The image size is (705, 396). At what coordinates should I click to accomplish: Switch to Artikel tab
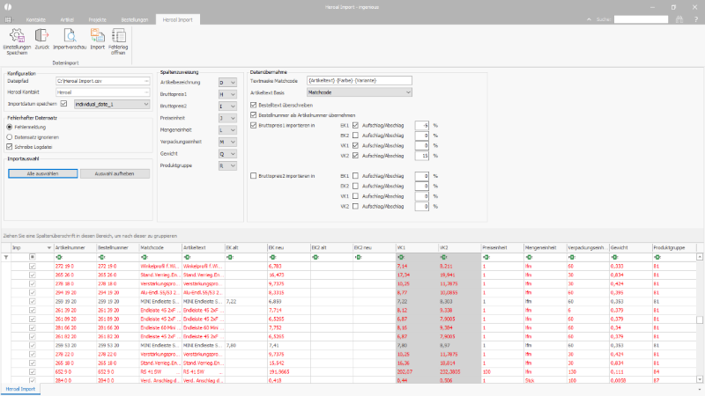coord(67,19)
